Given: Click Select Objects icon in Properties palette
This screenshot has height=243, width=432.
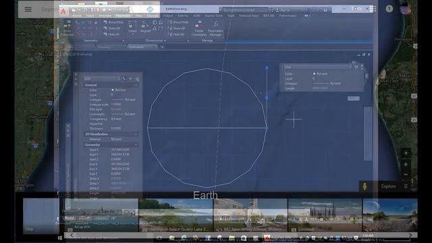Looking at the screenshot, I should click(x=130, y=79).
